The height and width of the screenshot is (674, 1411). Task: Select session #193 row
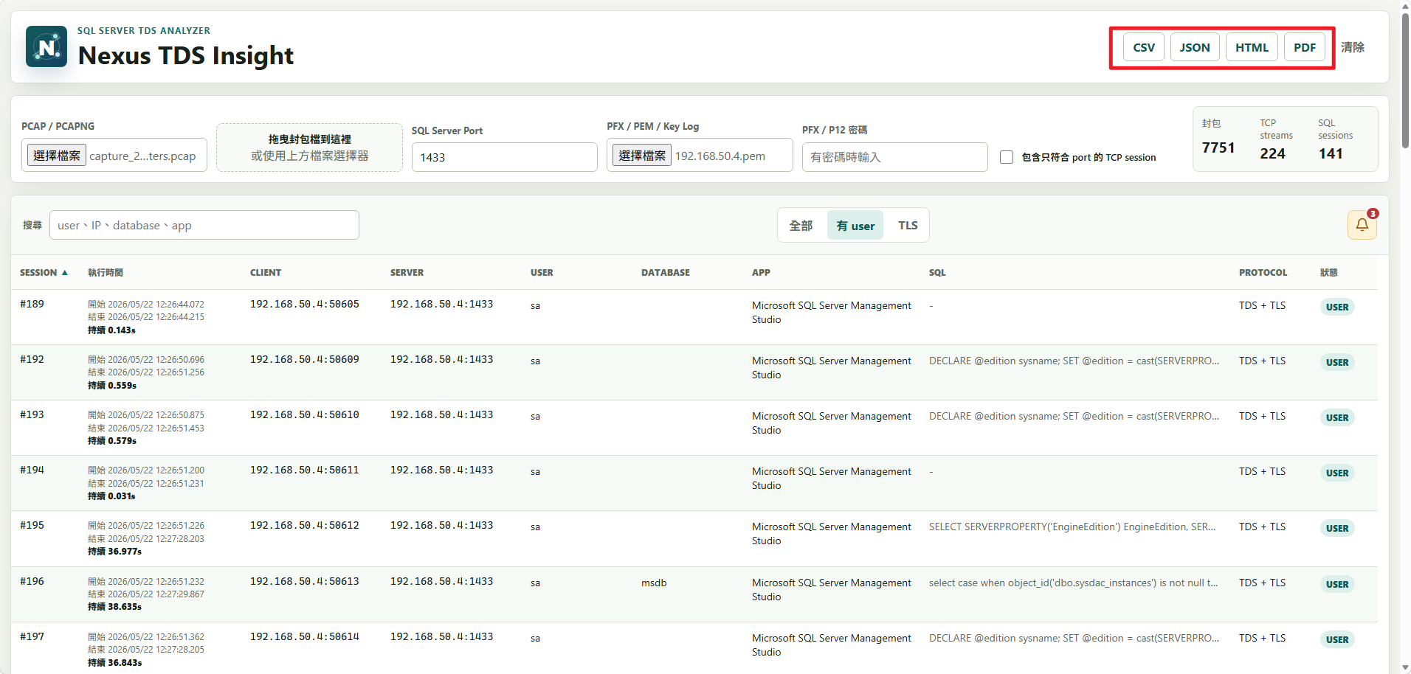pos(694,428)
